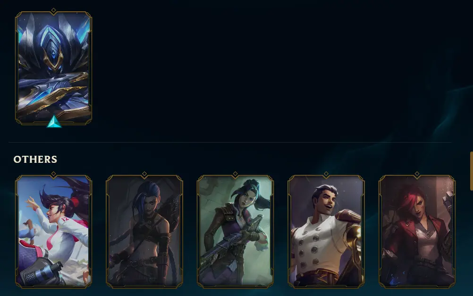Click the diamond ornament atop the blue armored skin card
Image resolution: width=473 pixels, height=296 pixels.
pos(53,11)
